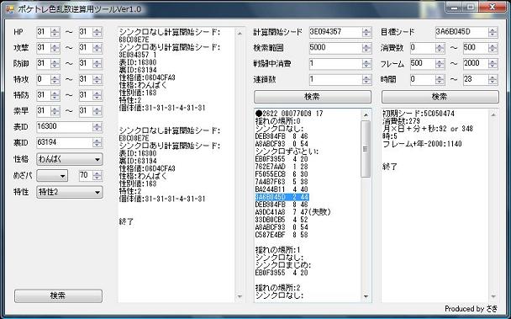Click the フレーム maximum field showing 2000

point(481,64)
